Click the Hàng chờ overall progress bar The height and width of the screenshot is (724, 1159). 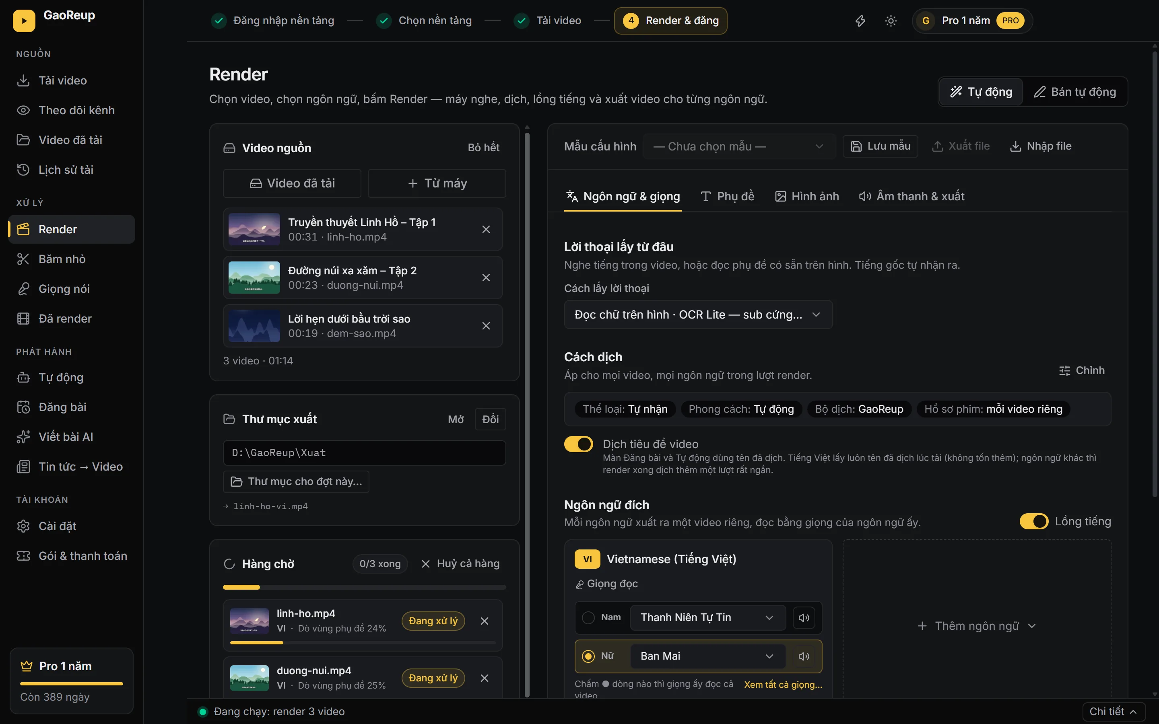pos(365,587)
